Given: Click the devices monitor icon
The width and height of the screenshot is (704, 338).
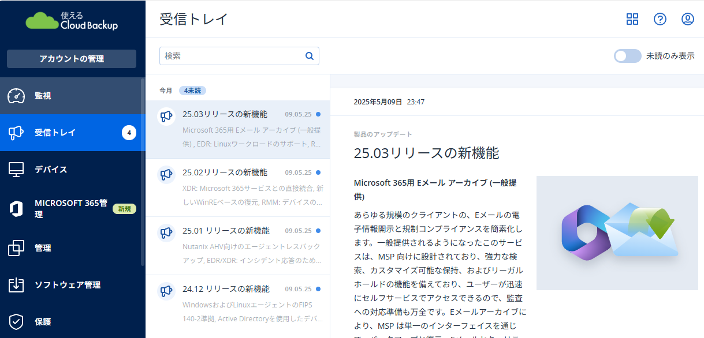Looking at the screenshot, I should 16,170.
